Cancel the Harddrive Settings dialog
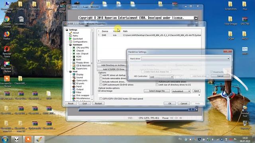The image size is (255, 143). (x=220, y=76)
